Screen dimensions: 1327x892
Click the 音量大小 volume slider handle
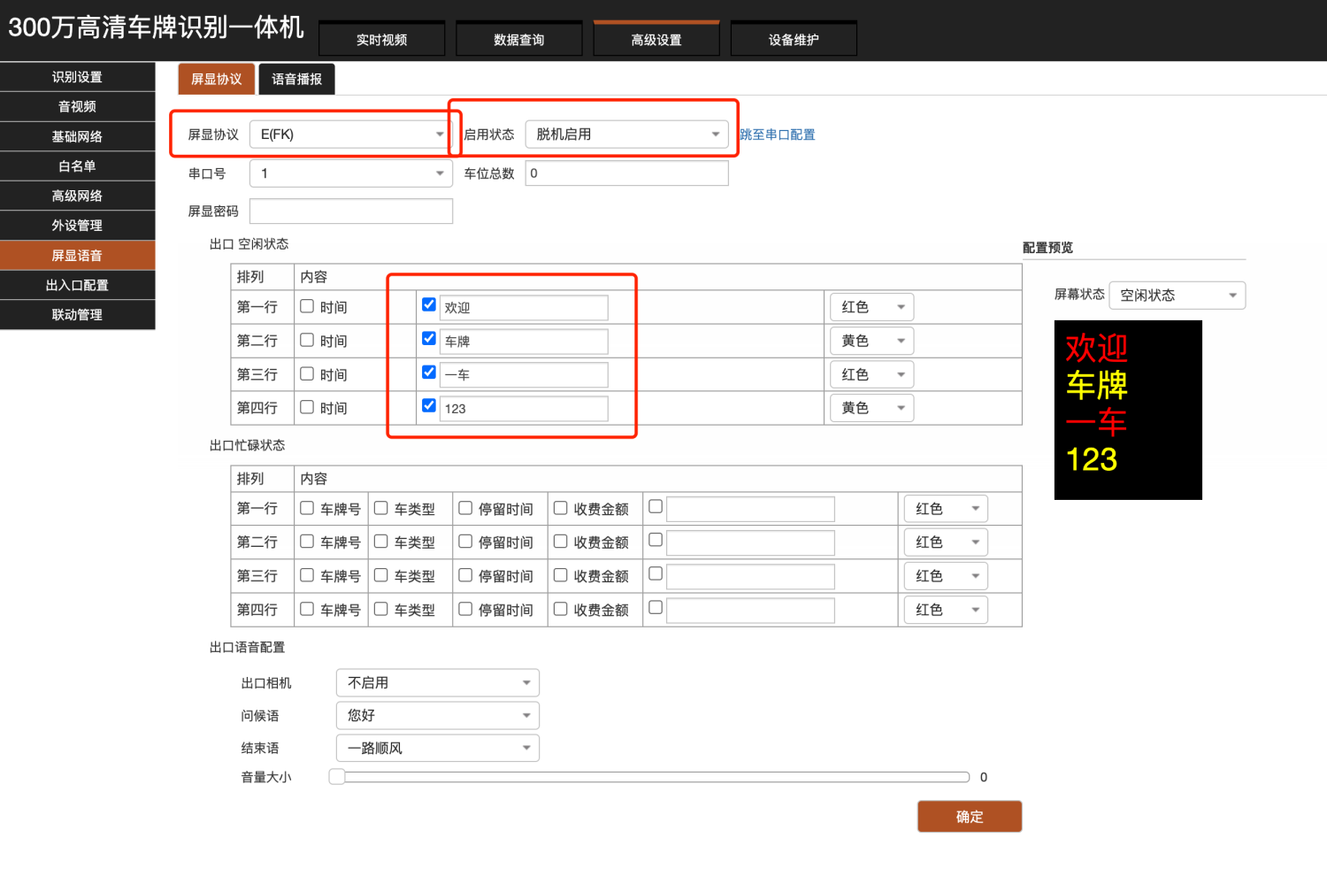click(337, 777)
